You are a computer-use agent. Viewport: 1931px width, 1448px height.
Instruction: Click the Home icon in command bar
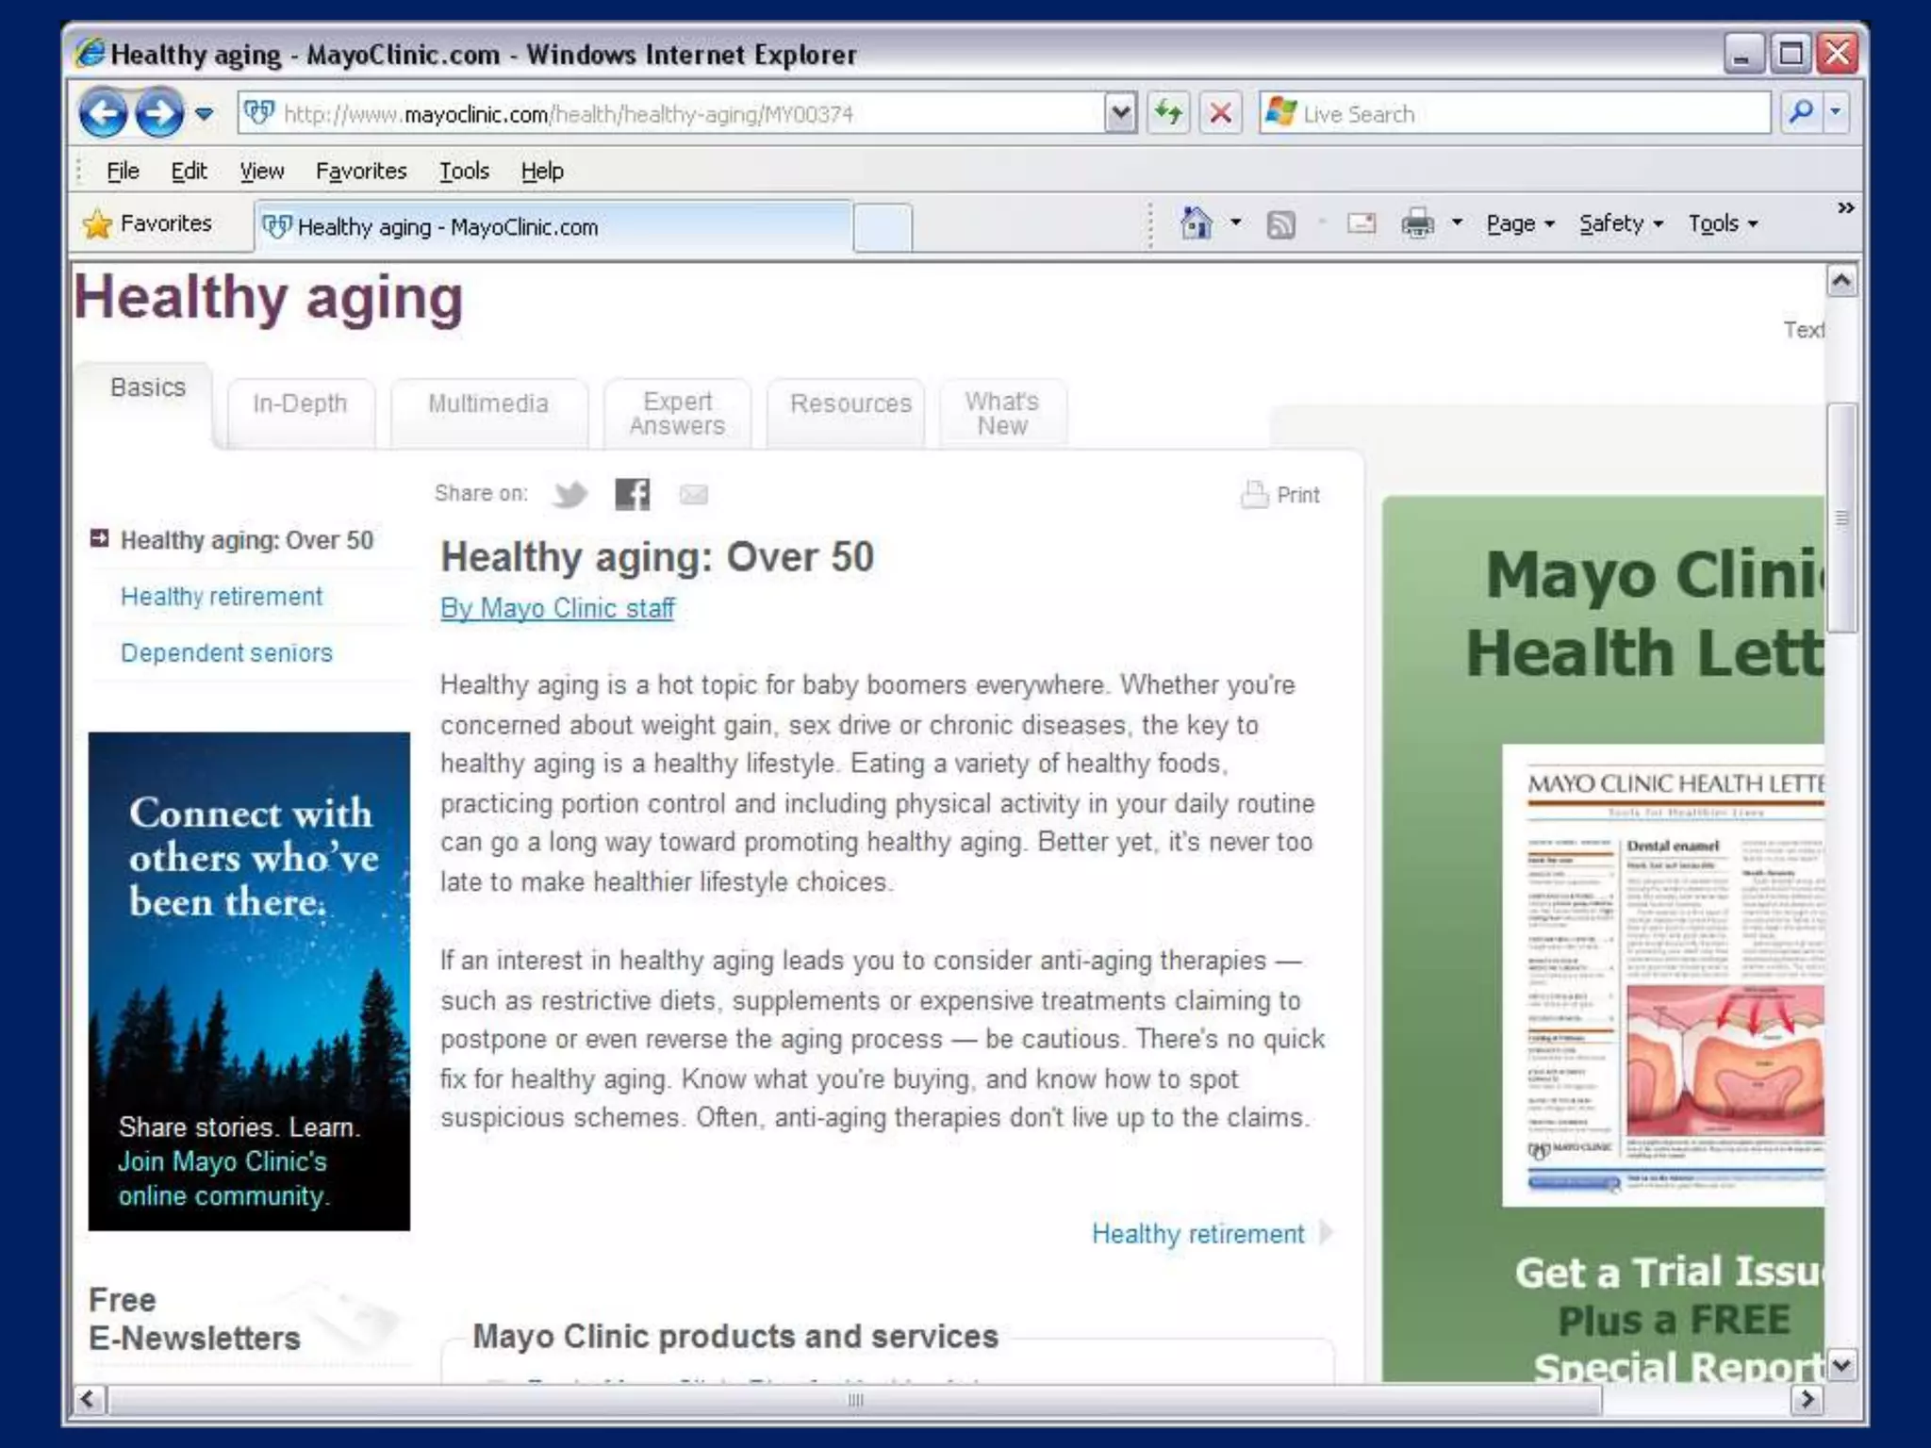click(x=1196, y=224)
